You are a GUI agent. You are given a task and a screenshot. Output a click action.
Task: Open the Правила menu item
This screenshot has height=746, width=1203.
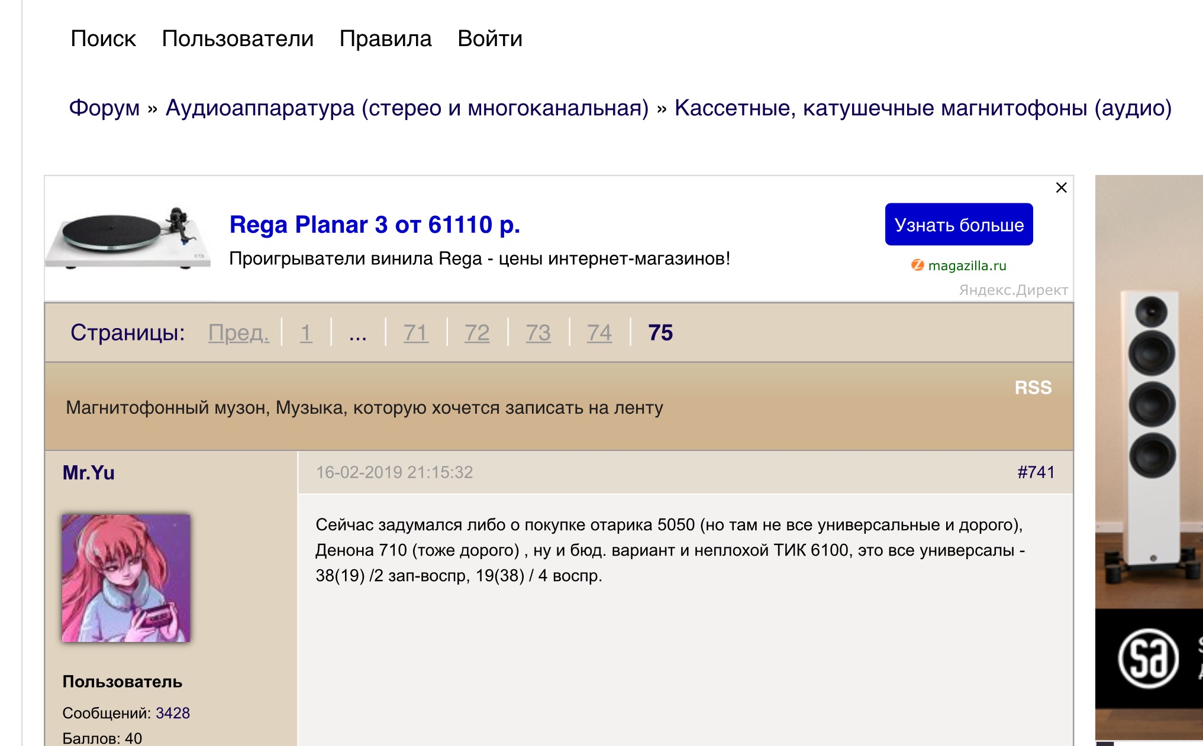(x=385, y=39)
